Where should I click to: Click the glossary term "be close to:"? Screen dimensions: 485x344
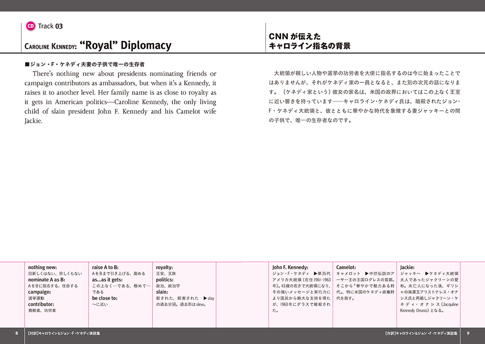pyautogui.click(x=105, y=298)
